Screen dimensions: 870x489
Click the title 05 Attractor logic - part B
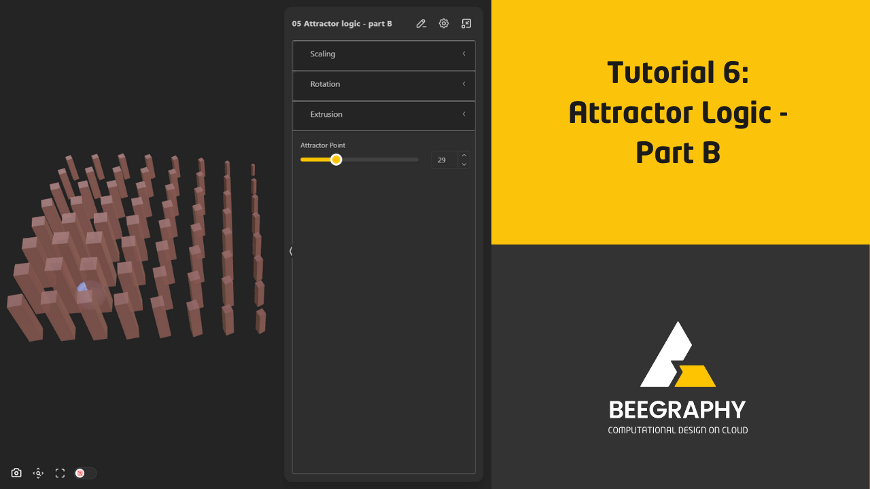coord(342,23)
